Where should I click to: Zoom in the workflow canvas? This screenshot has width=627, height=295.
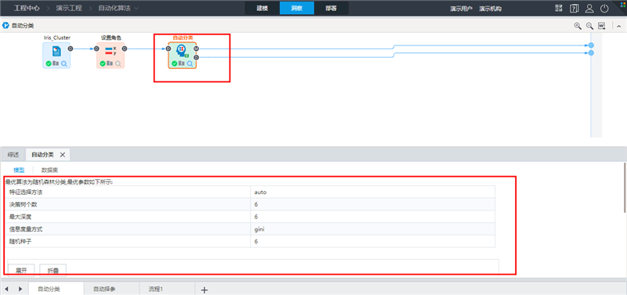(x=578, y=26)
